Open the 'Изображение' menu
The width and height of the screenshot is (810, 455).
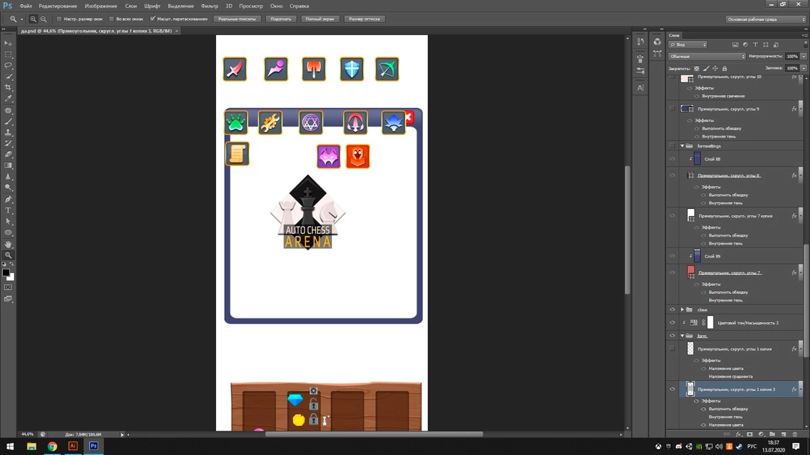point(101,6)
